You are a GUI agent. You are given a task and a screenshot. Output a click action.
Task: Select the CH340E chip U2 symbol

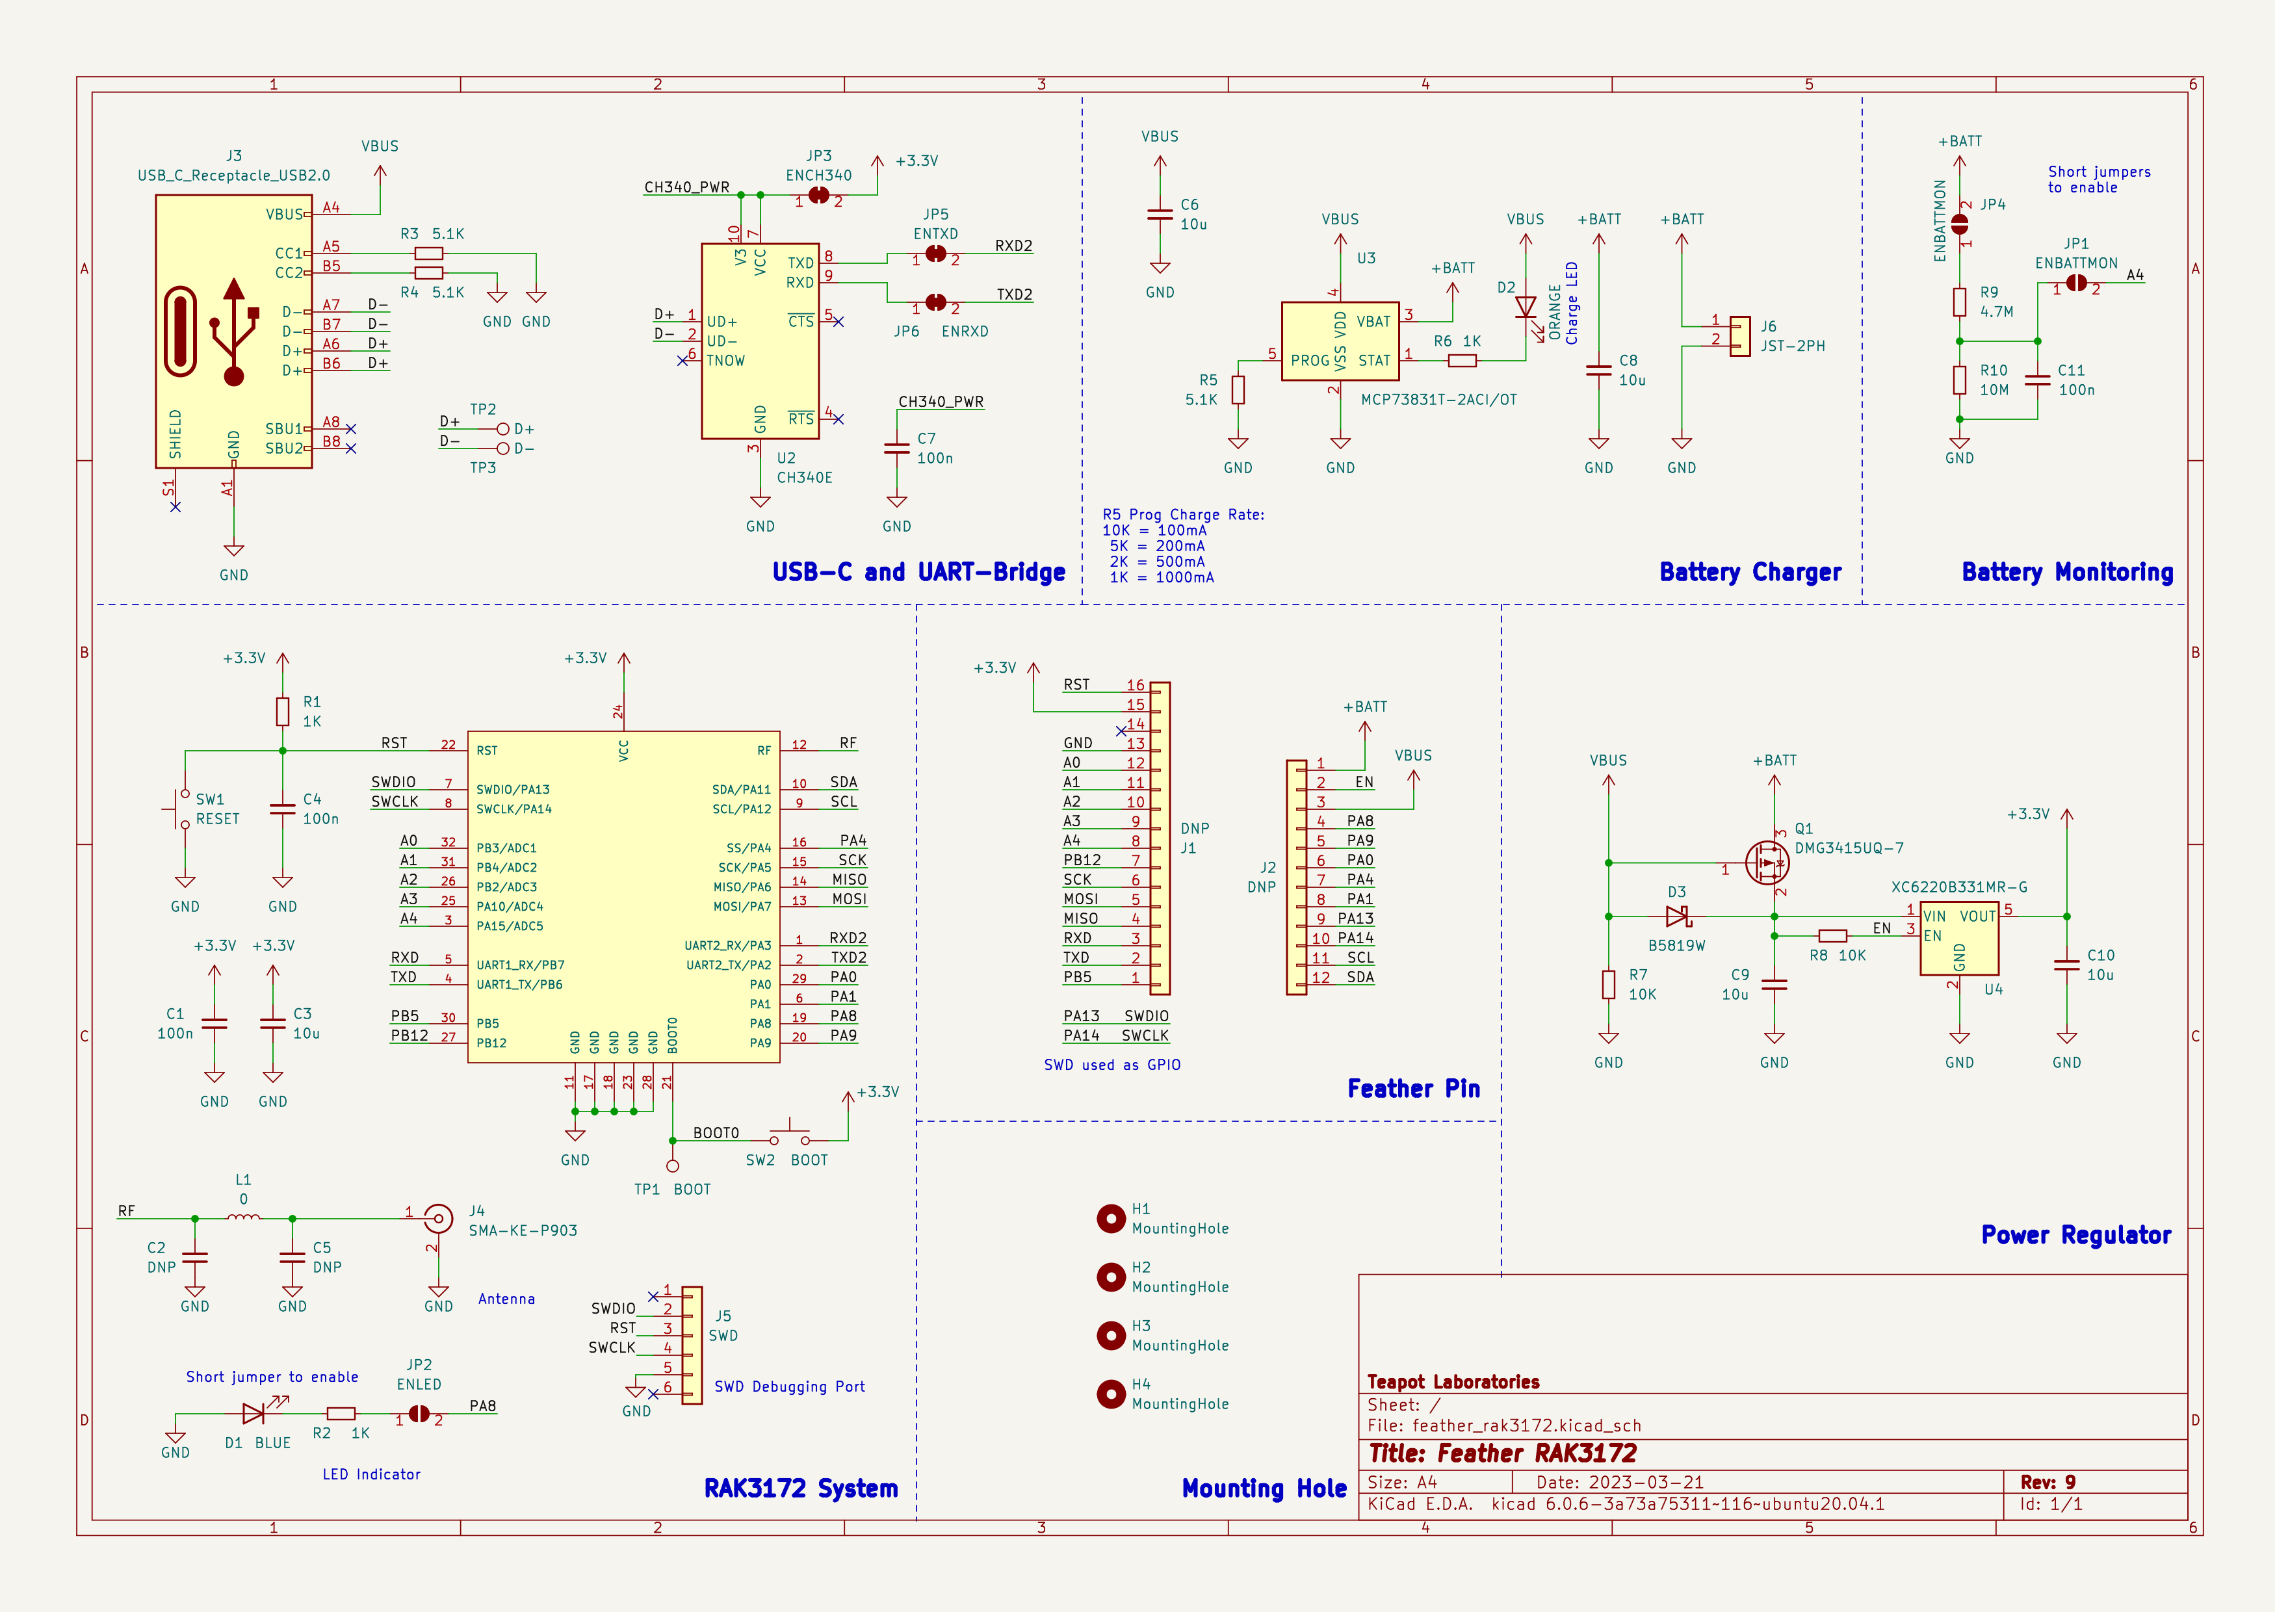(x=759, y=341)
